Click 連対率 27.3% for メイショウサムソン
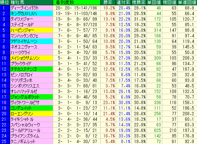Screen dimensions: 197x144 click(x=124, y=58)
